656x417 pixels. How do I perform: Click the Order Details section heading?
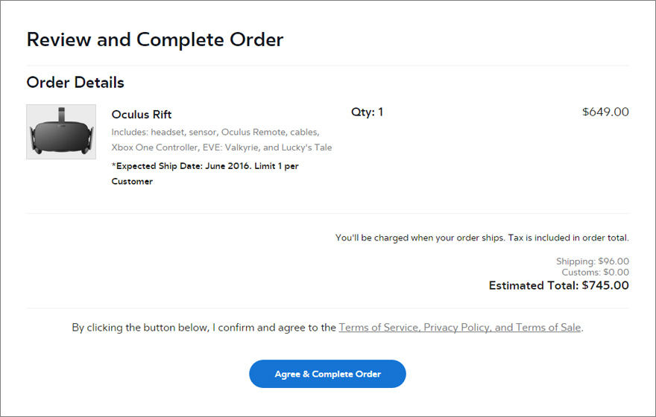75,83
